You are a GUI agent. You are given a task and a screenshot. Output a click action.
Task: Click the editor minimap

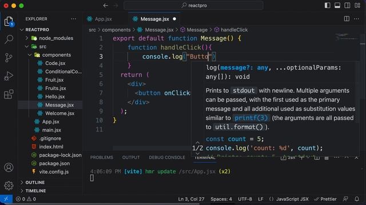click(347, 37)
